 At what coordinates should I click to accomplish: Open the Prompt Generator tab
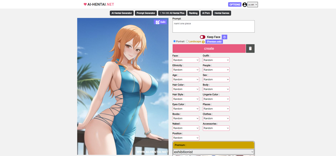click(x=146, y=13)
